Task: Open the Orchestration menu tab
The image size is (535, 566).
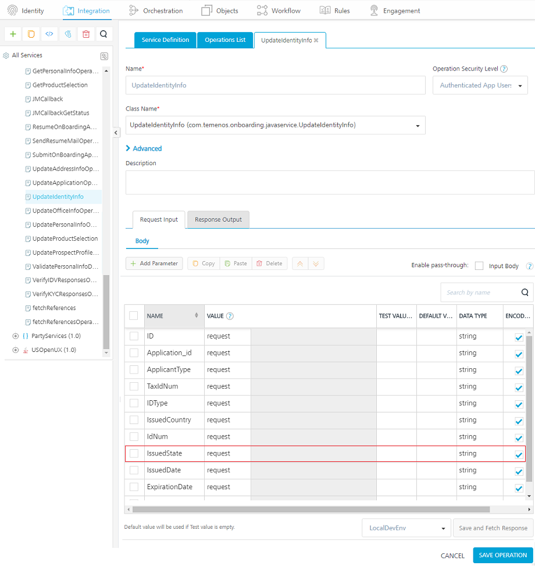Action: 155,10
